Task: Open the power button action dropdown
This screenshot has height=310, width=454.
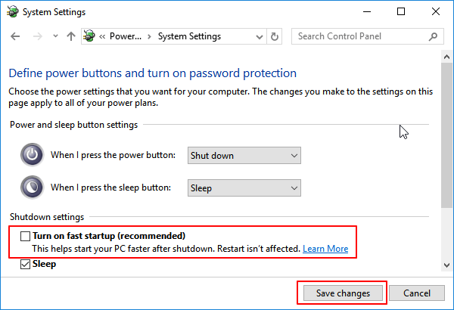Action: click(244, 156)
